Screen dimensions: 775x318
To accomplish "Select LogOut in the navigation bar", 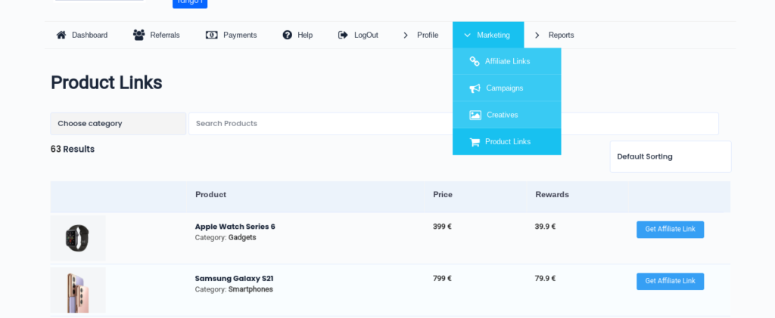I will tap(366, 35).
